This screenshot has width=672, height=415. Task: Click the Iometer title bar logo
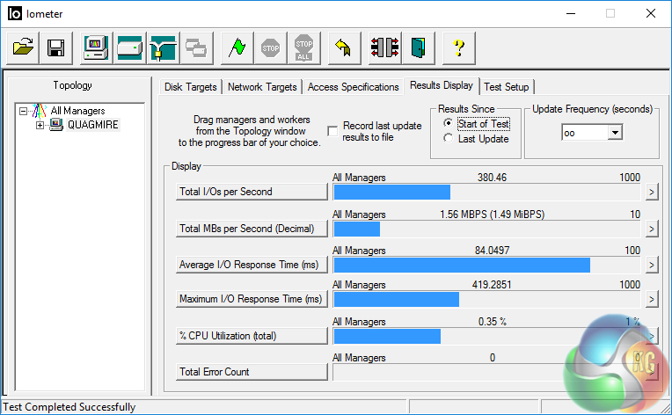pos(15,14)
